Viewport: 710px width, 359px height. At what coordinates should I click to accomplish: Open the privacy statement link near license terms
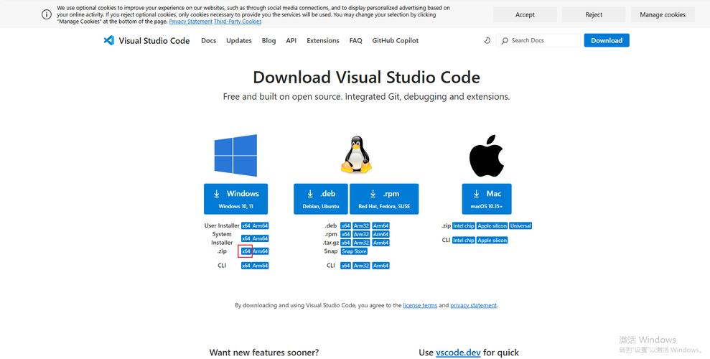(474, 306)
